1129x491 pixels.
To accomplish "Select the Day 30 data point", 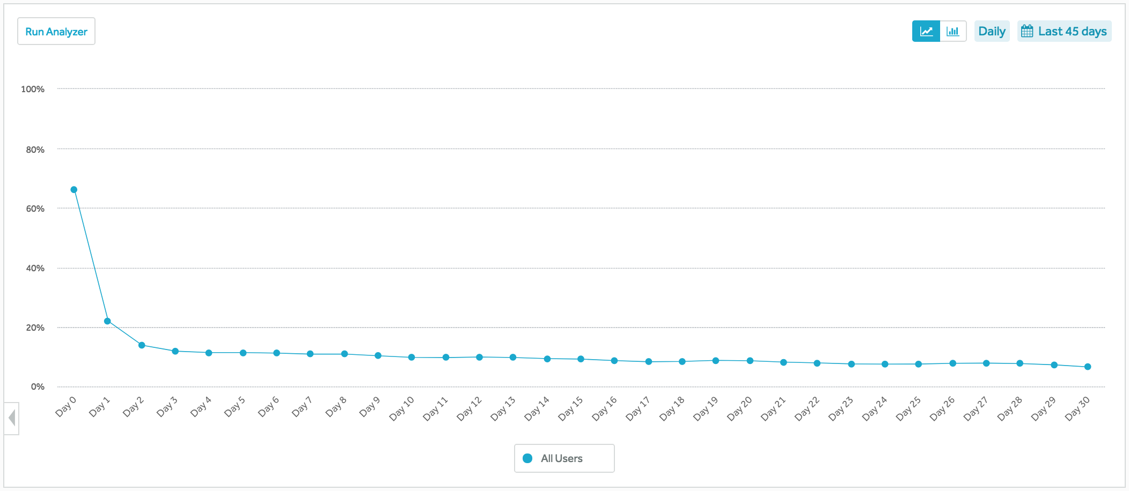I will (x=1088, y=367).
